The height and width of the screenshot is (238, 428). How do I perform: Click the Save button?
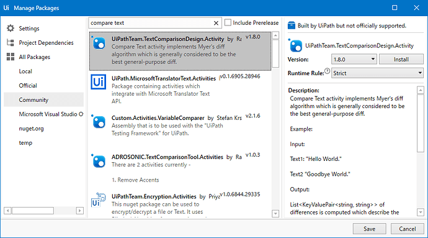[x=369, y=229]
